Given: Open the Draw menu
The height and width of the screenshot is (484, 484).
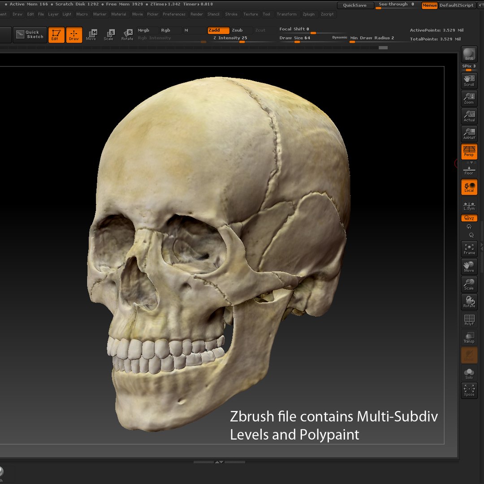Looking at the screenshot, I should (17, 14).
